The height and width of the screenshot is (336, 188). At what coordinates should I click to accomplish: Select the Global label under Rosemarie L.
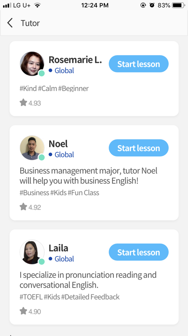point(64,70)
